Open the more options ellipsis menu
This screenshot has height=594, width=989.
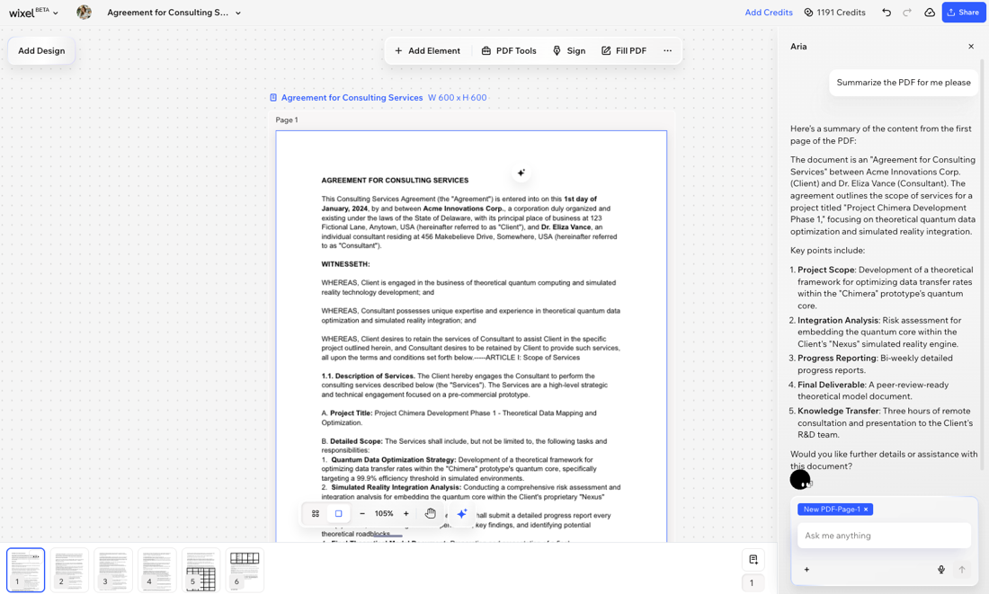click(x=668, y=50)
